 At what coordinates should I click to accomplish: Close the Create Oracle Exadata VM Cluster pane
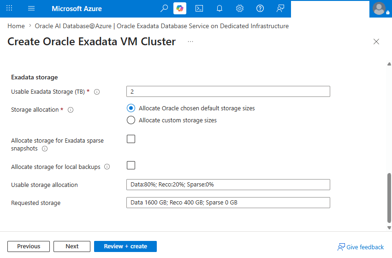coord(376,42)
